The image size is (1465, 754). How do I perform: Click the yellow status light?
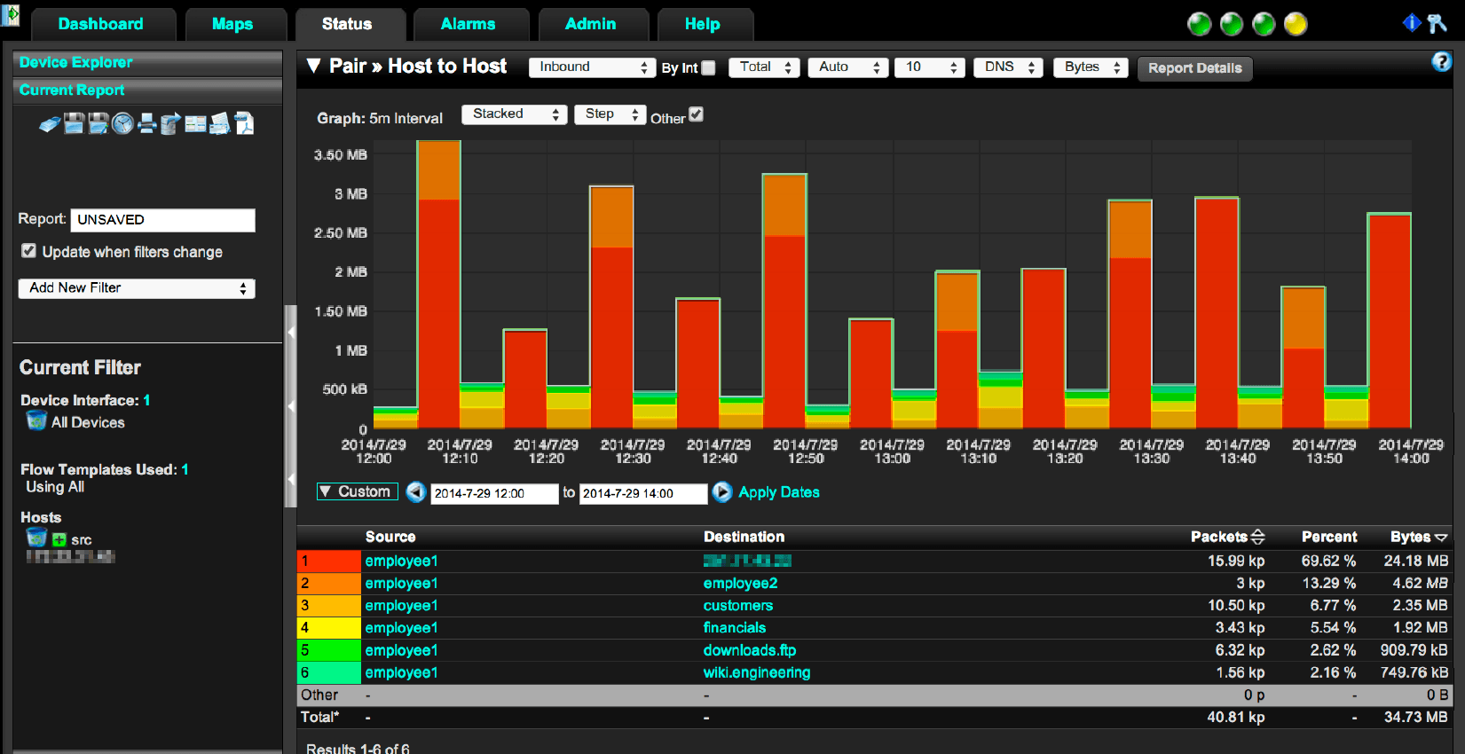(x=1296, y=24)
